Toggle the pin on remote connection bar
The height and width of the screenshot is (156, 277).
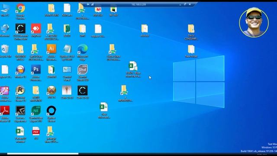tap(88, 4)
